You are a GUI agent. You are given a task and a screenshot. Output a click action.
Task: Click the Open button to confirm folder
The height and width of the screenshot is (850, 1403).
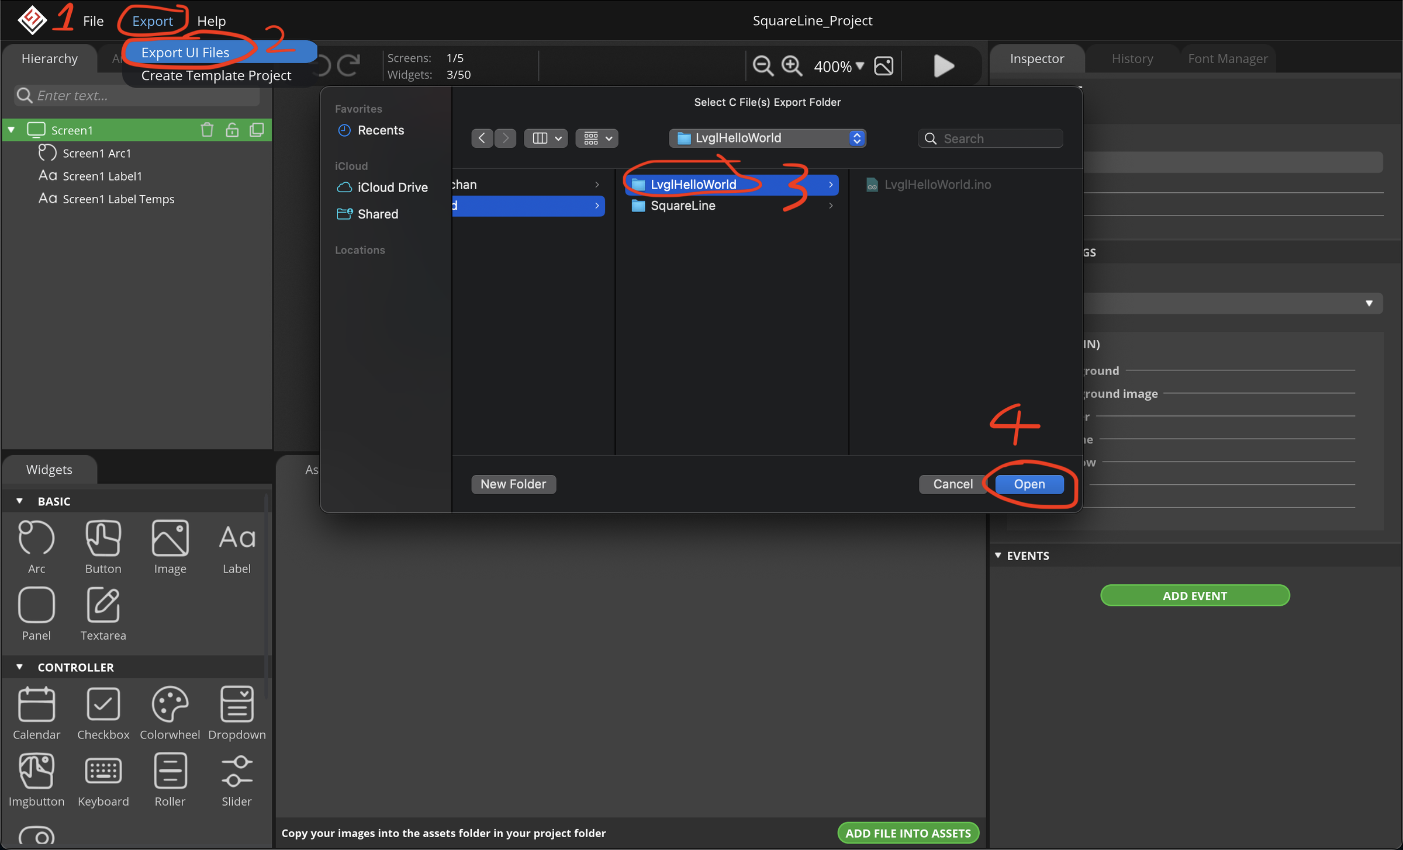click(x=1029, y=484)
